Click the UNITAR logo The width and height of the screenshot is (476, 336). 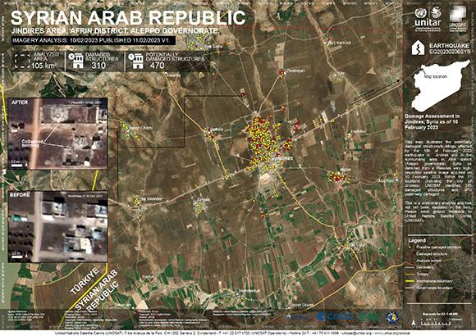coord(428,17)
